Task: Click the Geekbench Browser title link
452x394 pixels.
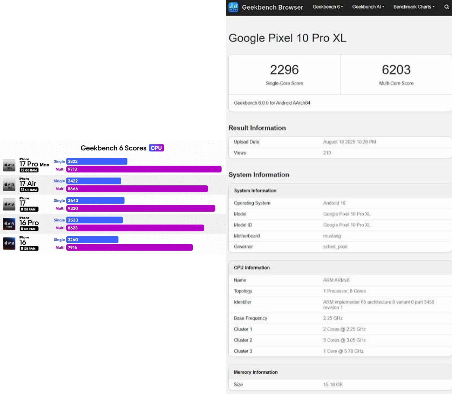Action: pyautogui.click(x=273, y=7)
